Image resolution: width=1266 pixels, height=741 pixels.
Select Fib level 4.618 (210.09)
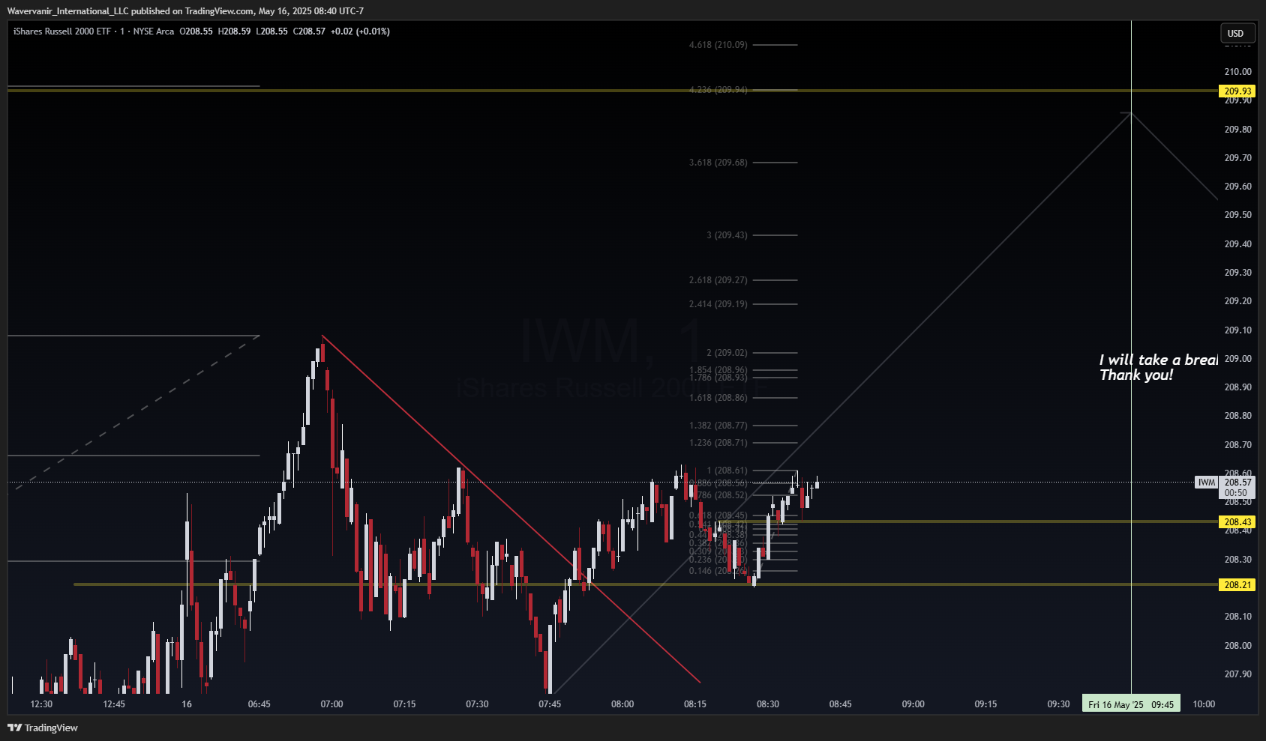coord(718,45)
